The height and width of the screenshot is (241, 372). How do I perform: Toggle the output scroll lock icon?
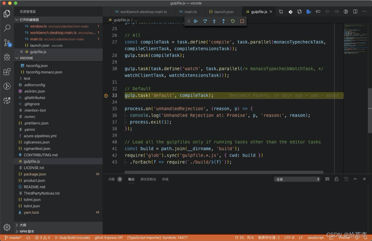[x=336, y=179]
